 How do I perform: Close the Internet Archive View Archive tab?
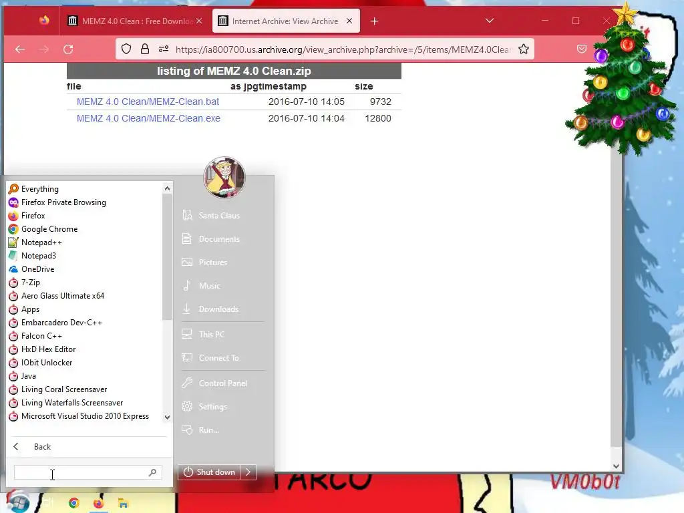click(349, 21)
